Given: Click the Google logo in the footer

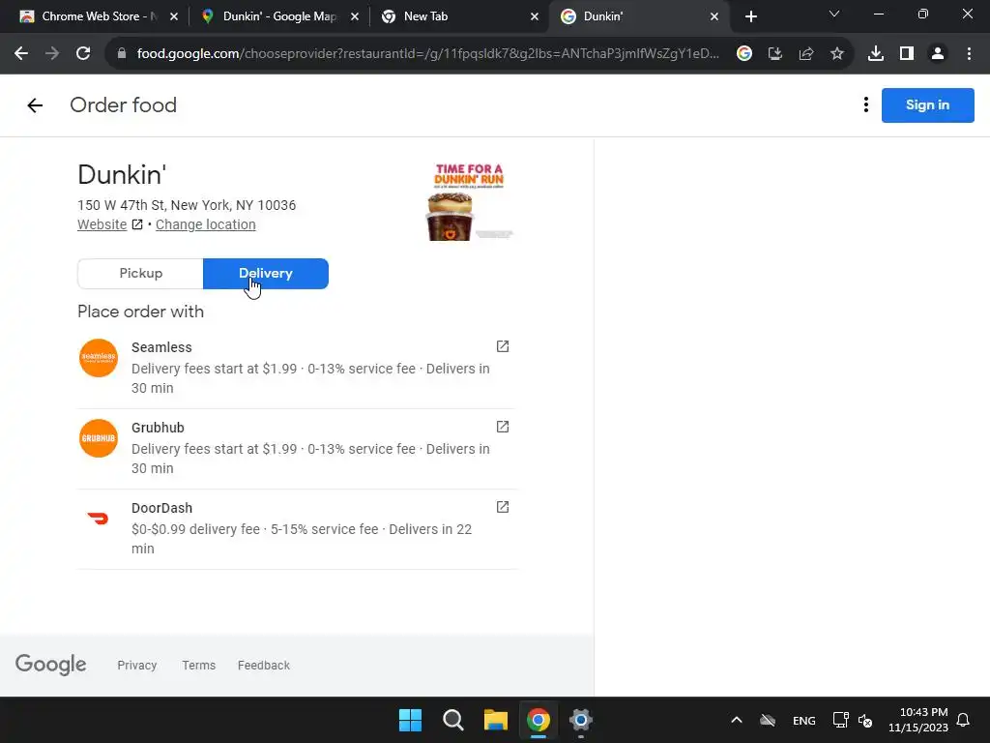Looking at the screenshot, I should [x=50, y=664].
